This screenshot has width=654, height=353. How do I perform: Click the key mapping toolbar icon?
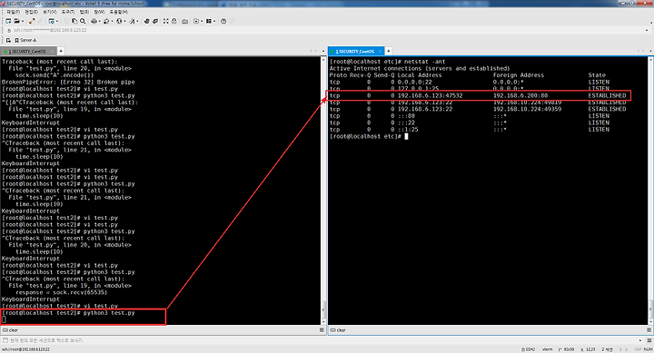click(184, 21)
